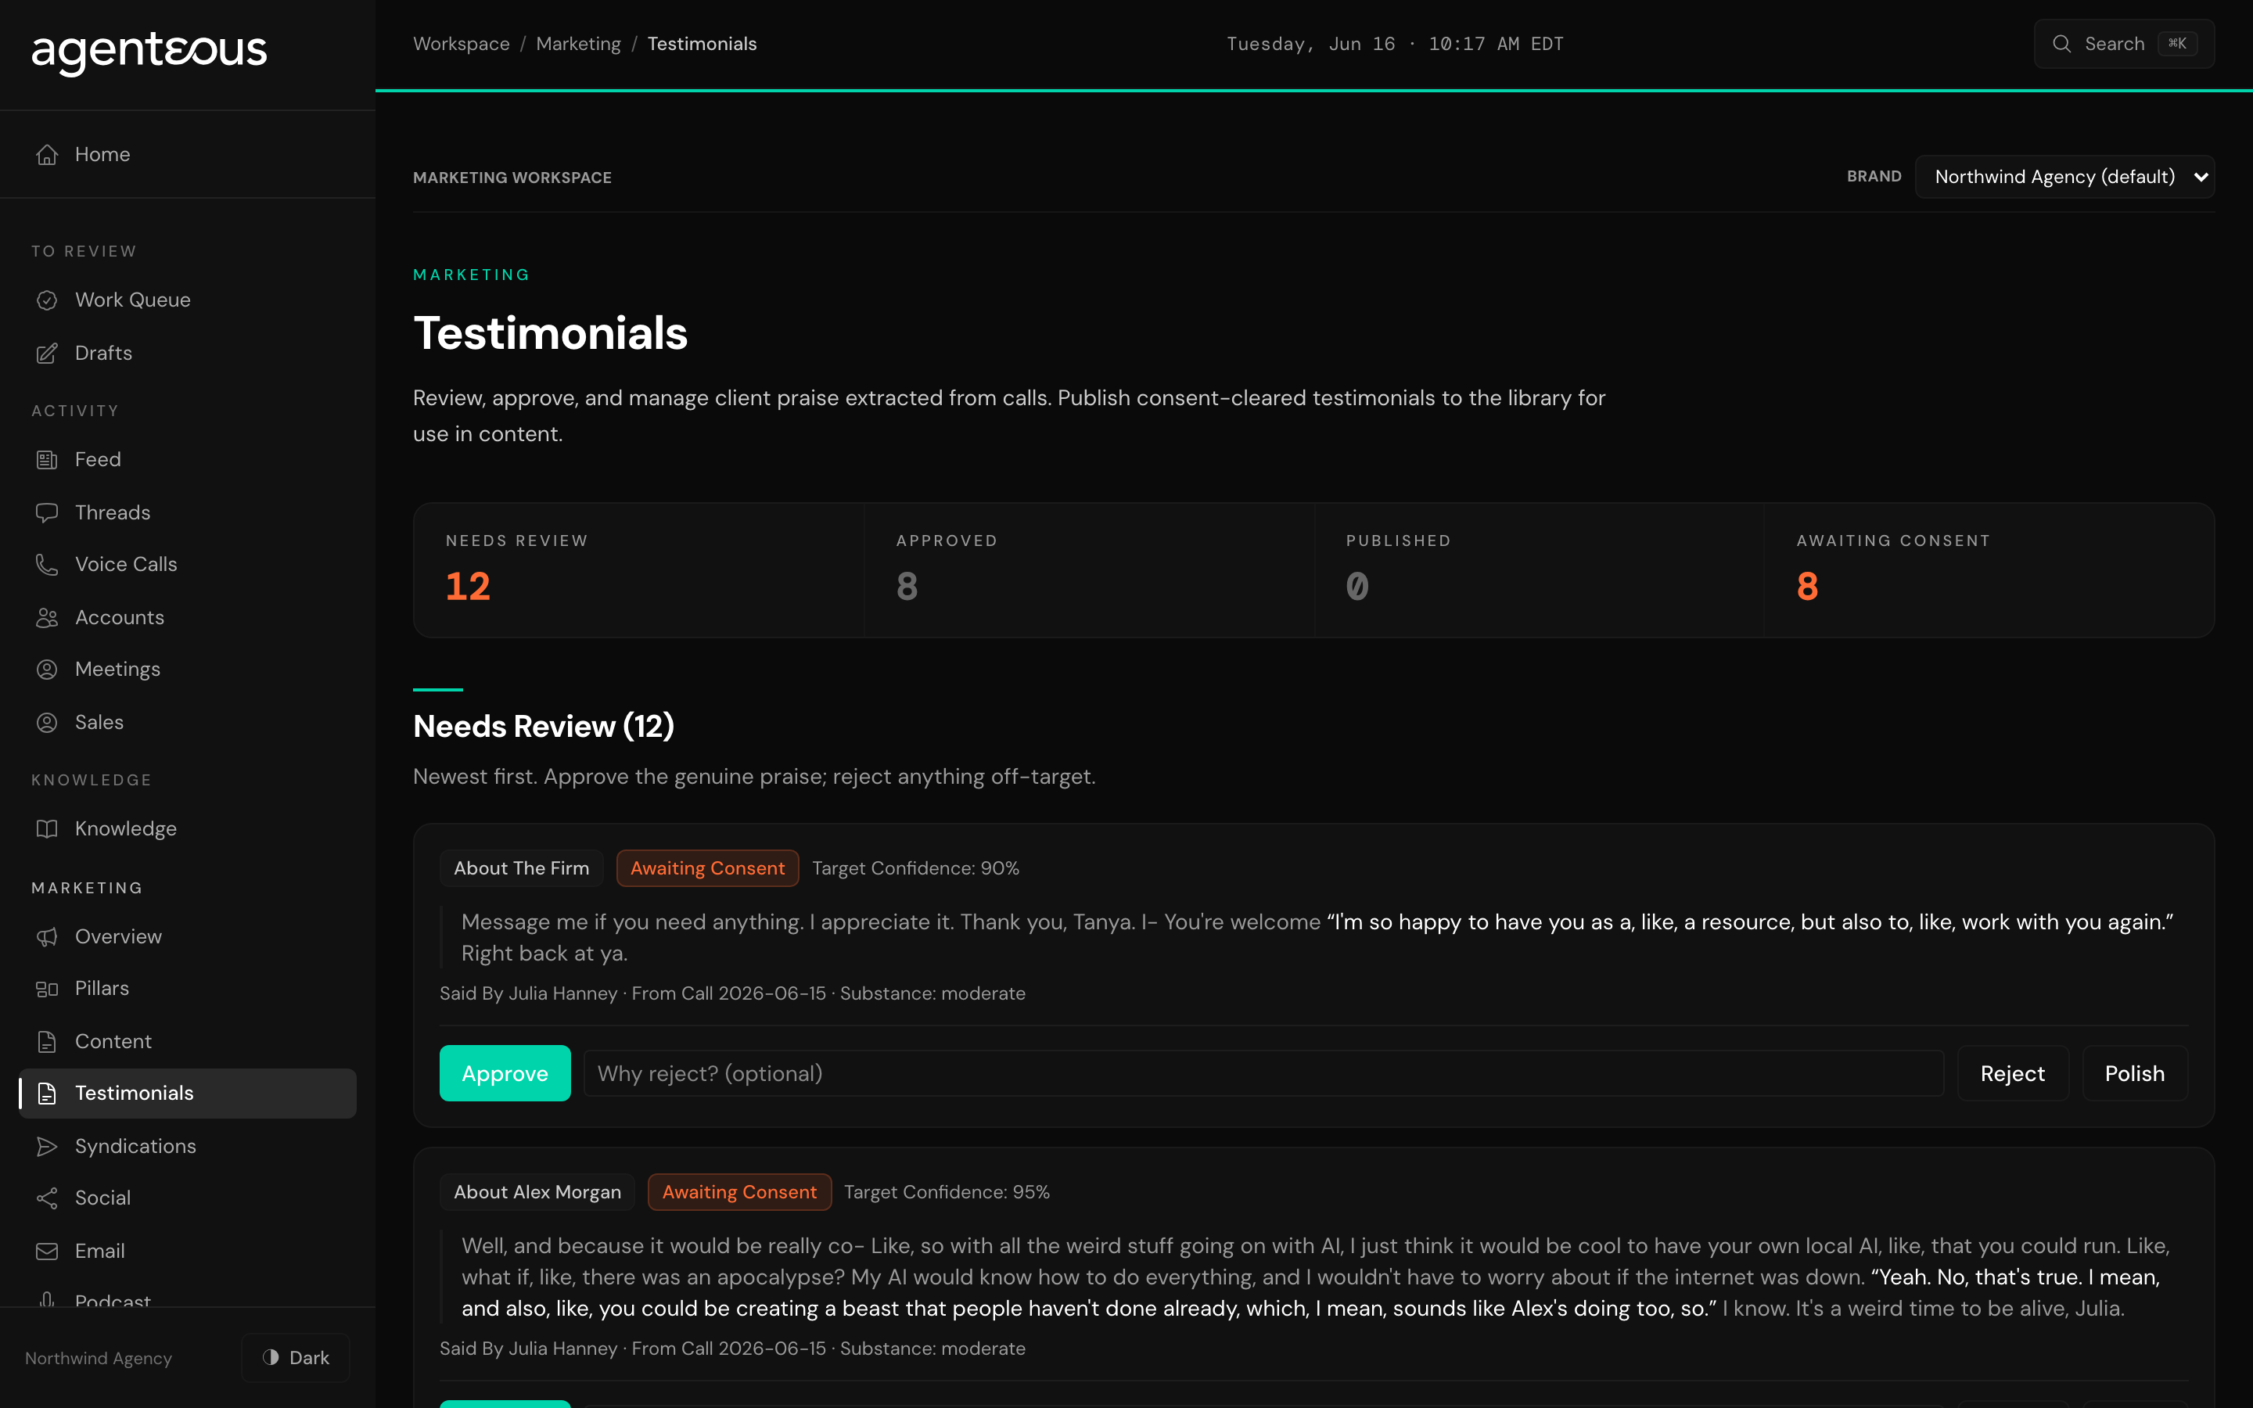The width and height of the screenshot is (2253, 1408).
Task: Click the Workspace breadcrumb link
Action: tap(461, 44)
